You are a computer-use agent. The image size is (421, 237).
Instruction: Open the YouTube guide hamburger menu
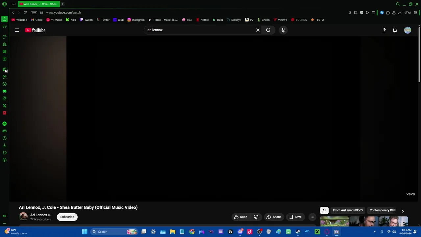[x=17, y=30]
